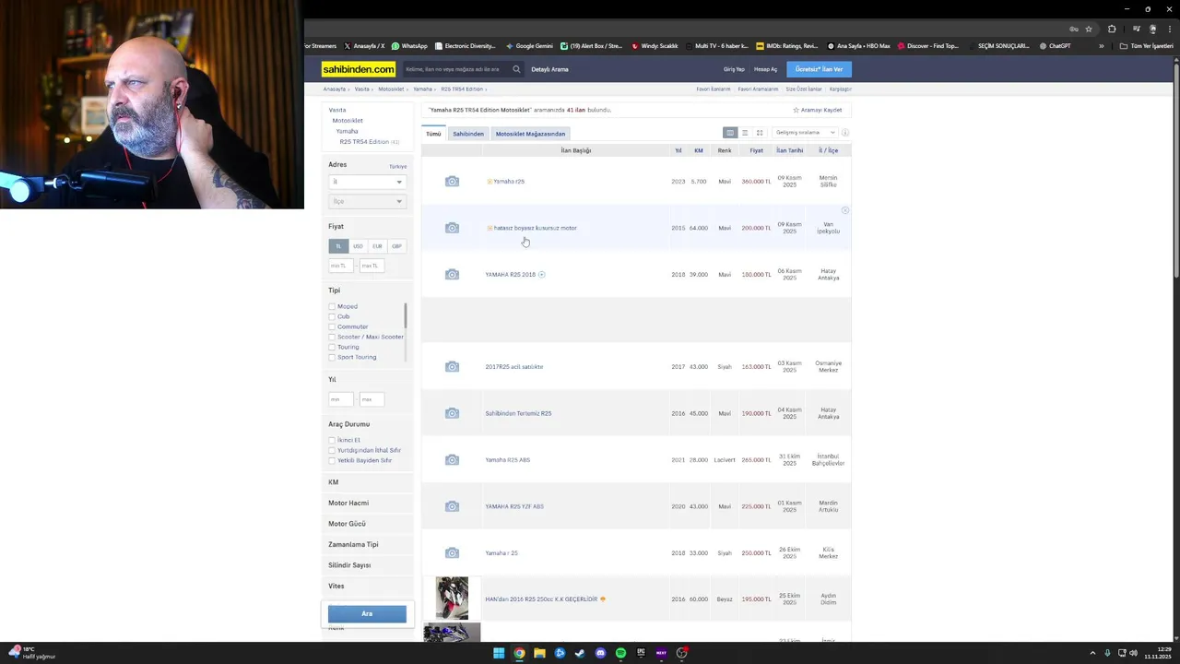Open the İlçe district dropdown
This screenshot has height=664, width=1180.
click(x=367, y=201)
